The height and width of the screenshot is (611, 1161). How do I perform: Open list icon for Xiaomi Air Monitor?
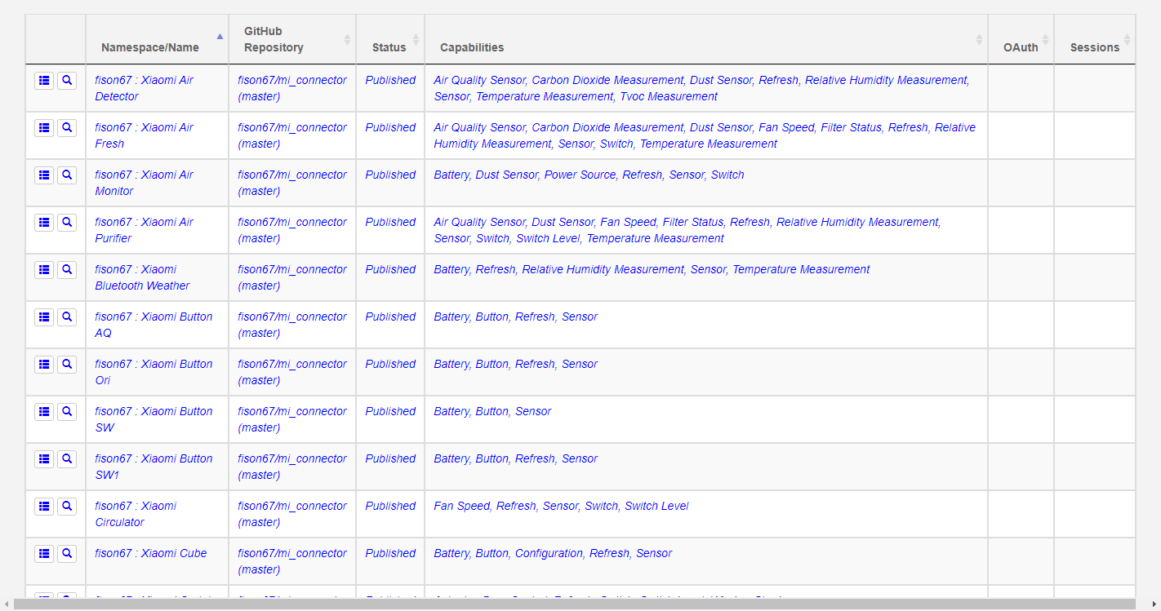point(45,175)
